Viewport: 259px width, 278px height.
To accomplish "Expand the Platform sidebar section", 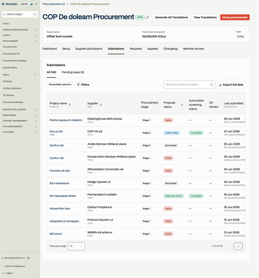I will 19,132.
